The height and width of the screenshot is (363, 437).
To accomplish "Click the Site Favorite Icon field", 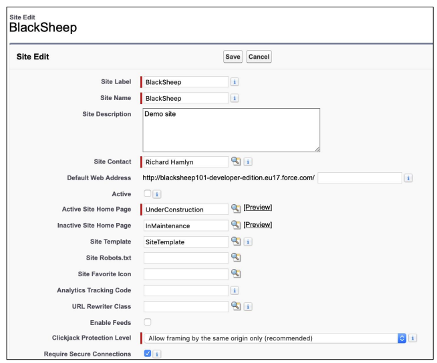I will point(186,274).
